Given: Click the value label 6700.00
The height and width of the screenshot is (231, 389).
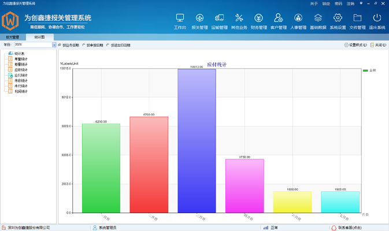Looking at the screenshot, I should pyautogui.click(x=149, y=114).
